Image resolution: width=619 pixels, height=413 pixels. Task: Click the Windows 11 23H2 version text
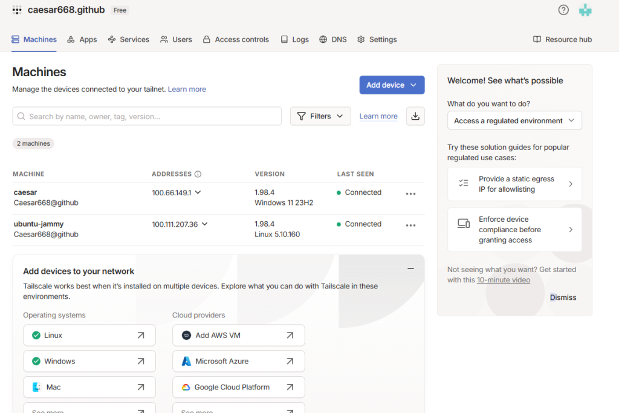coord(284,203)
